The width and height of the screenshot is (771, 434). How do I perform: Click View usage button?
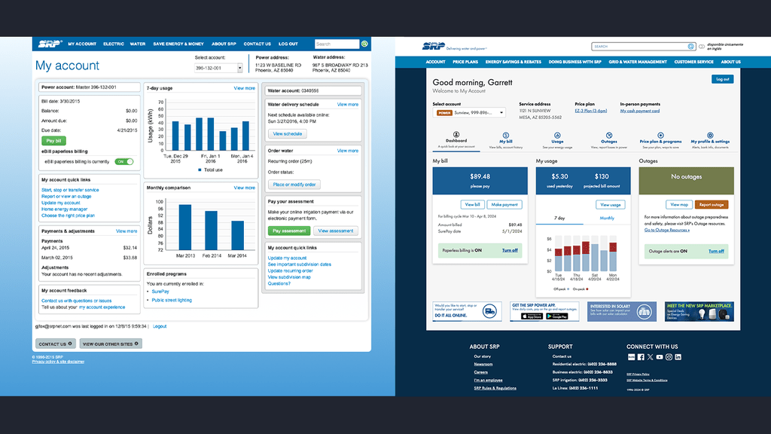coord(610,205)
